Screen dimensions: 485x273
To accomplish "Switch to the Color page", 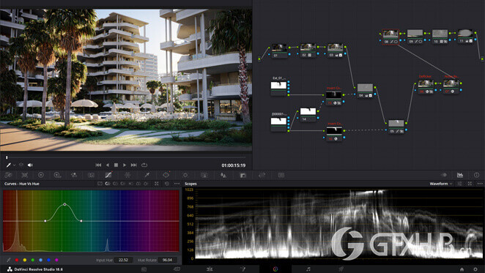I will (275, 269).
